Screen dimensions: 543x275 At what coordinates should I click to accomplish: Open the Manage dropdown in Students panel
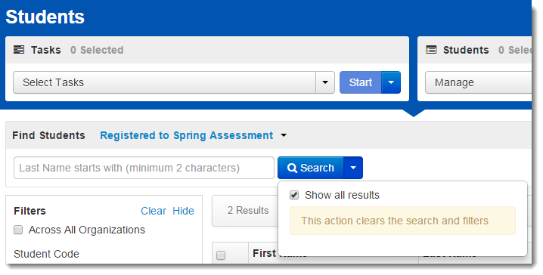click(478, 82)
